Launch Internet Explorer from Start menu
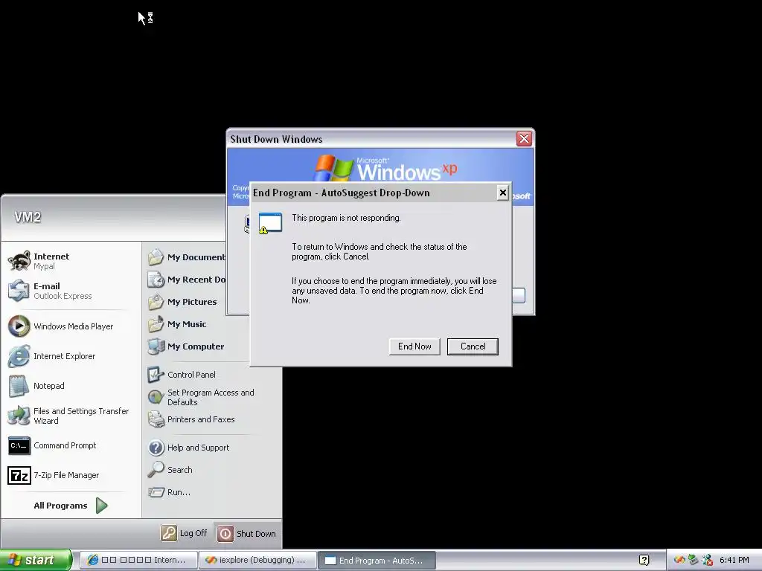762x571 pixels. [x=71, y=356]
